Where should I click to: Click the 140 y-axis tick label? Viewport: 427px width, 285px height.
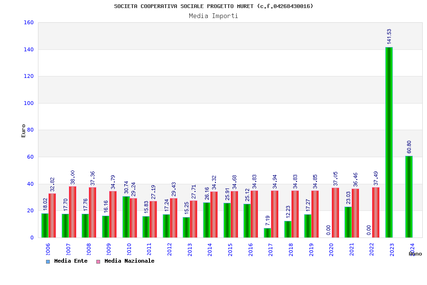(x=28, y=49)
